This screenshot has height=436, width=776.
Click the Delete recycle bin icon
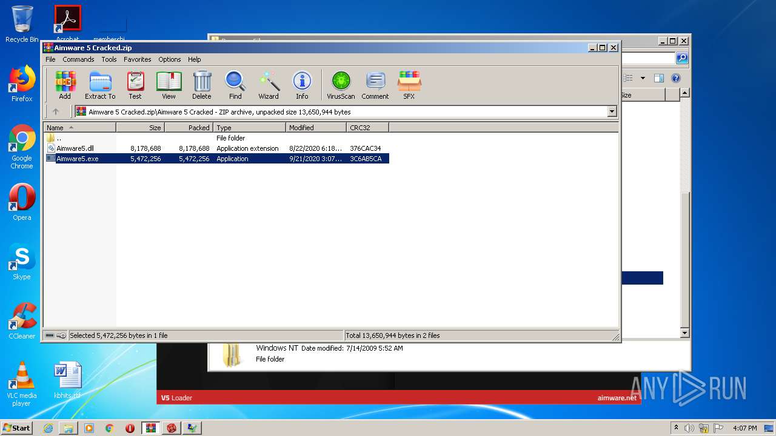click(x=202, y=85)
